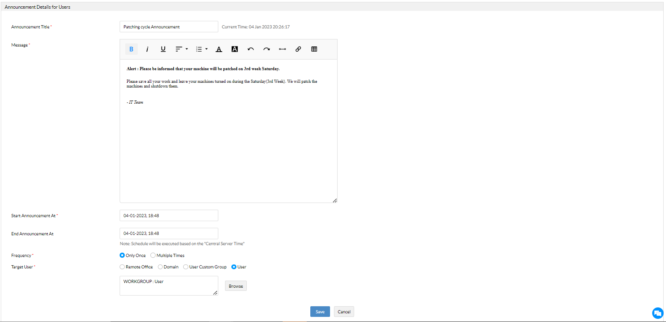Open the live chat support bubble
The width and height of the screenshot is (666, 322).
(x=658, y=313)
